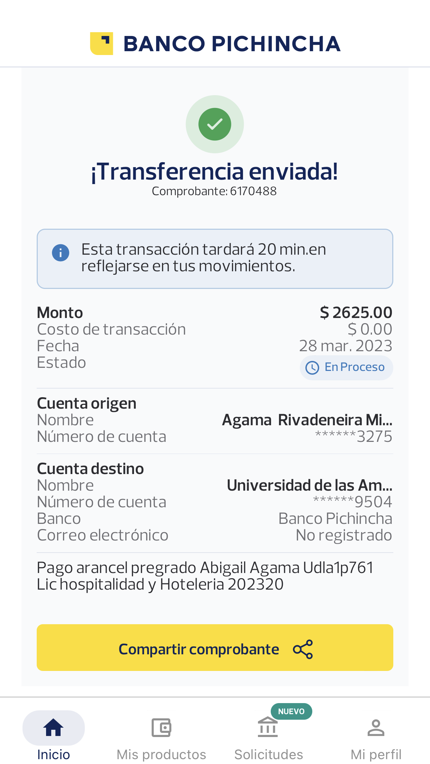Screen dimensions: 430x764
Task: Tap the truncated origin name Agama Rivadeneira
Action: [307, 420]
